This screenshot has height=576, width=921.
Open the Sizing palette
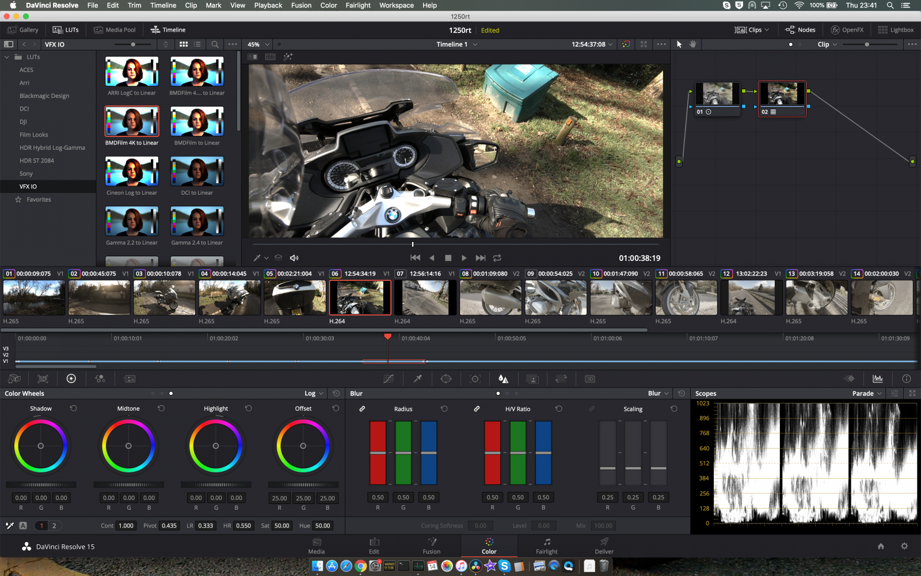pos(561,378)
